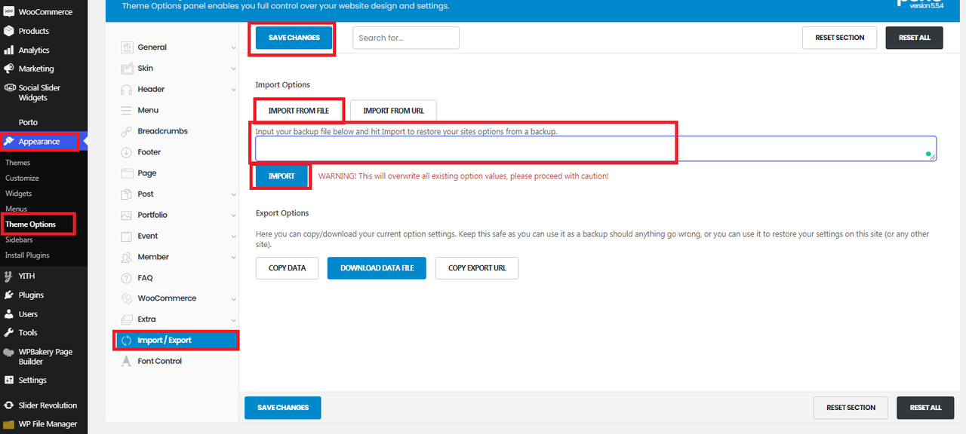Image resolution: width=966 pixels, height=434 pixels.
Task: Click the Page section icon
Action: 126,173
